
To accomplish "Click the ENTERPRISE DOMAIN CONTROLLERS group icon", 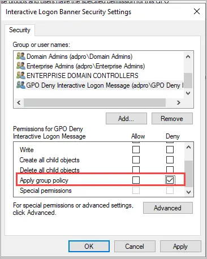I will point(21,75).
